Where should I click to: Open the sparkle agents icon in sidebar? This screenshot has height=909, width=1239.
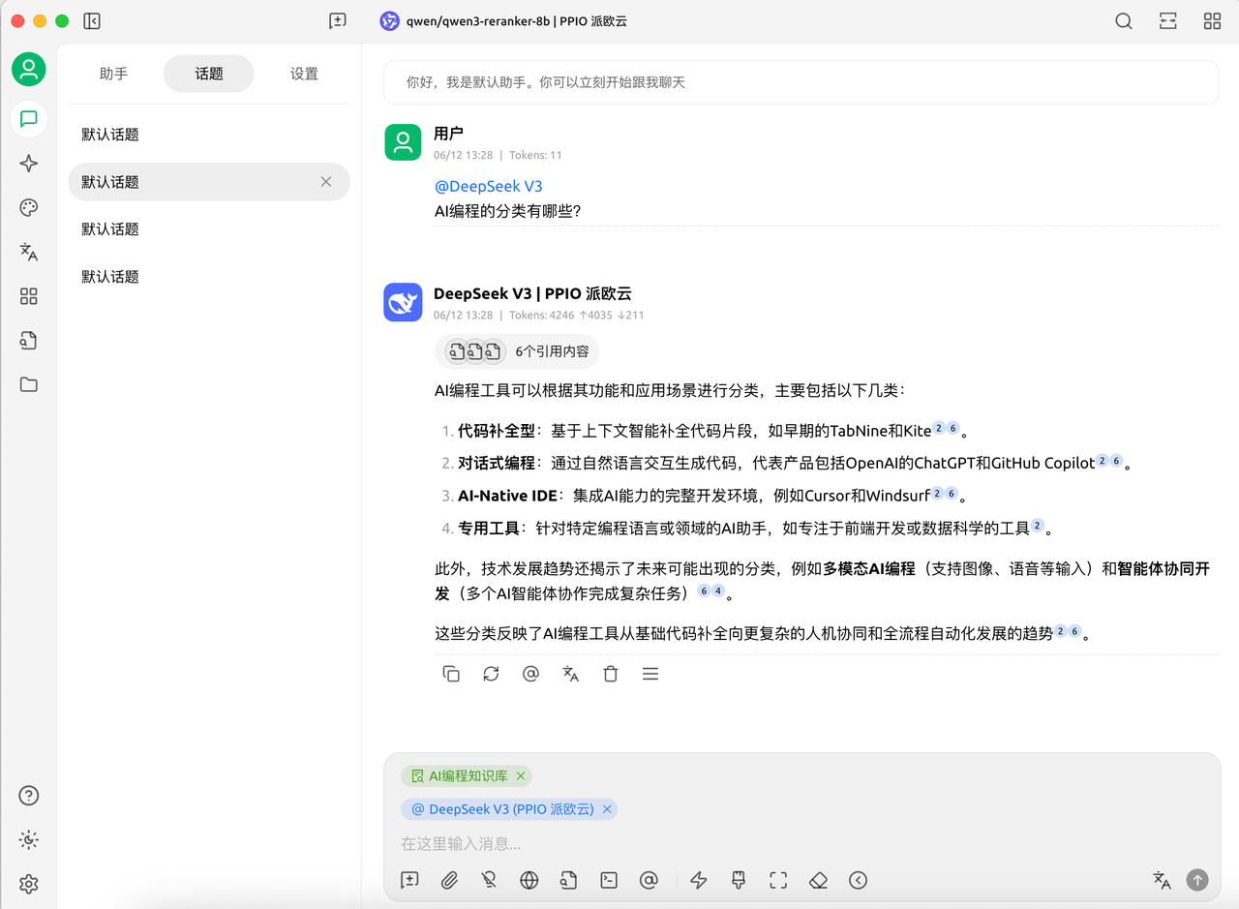tap(28, 164)
